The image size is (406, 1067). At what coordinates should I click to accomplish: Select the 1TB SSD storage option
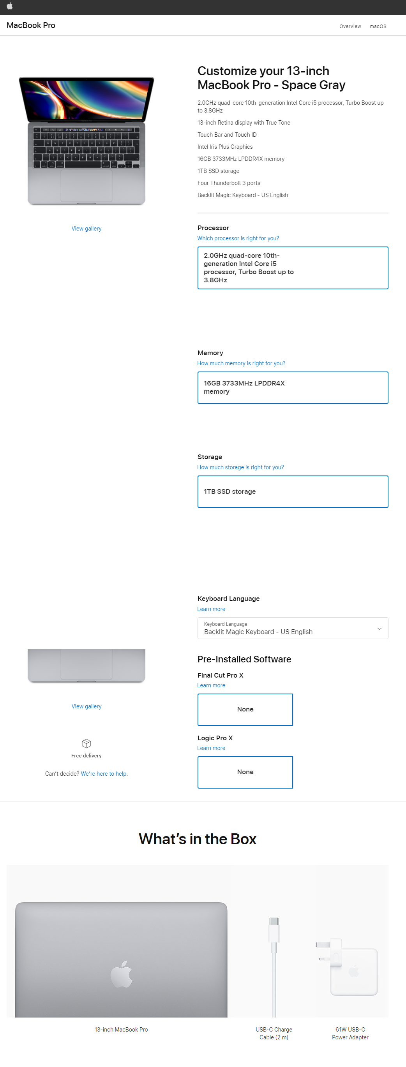click(293, 491)
